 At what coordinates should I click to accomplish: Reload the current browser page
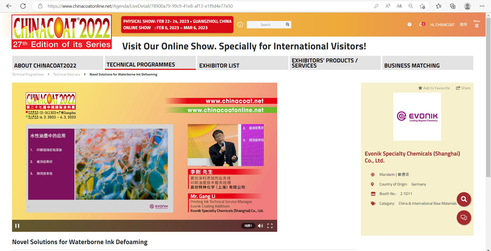point(23,6)
